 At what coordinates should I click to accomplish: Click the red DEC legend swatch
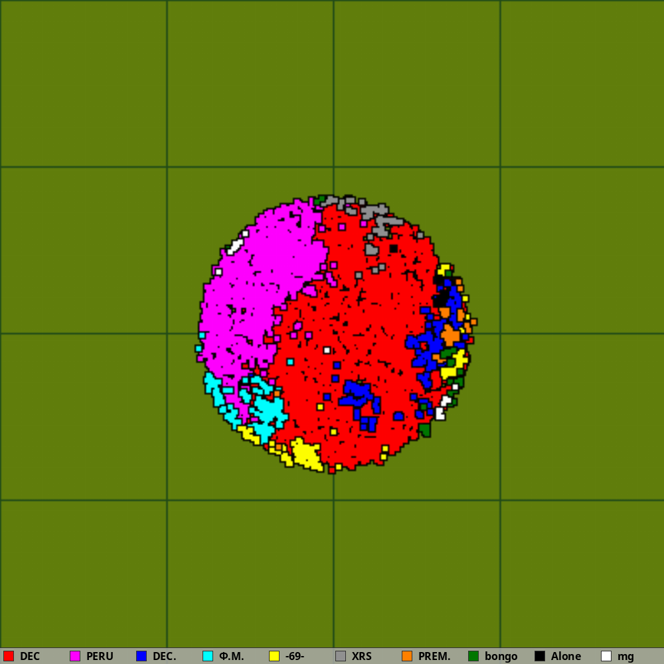9,656
